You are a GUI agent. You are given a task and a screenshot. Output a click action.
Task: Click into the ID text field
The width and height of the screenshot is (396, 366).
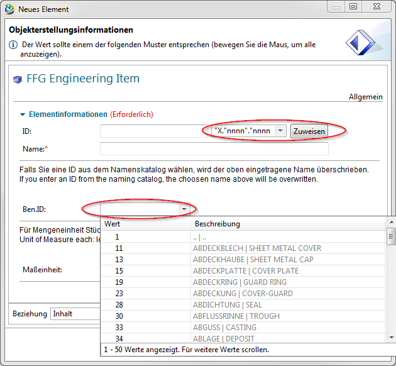150,131
